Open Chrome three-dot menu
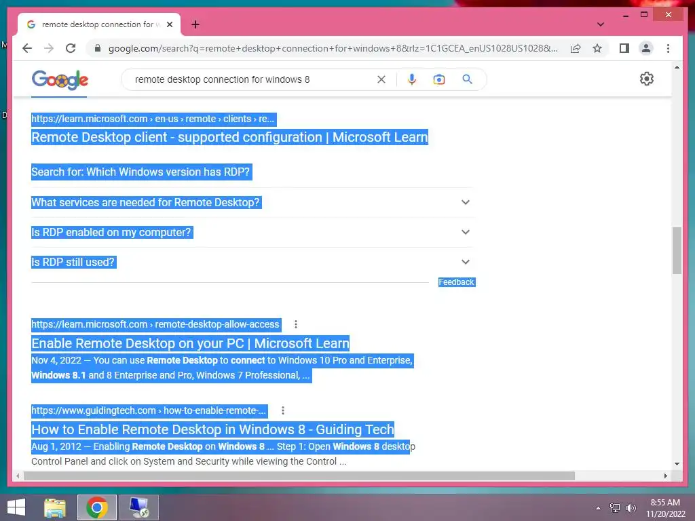The width and height of the screenshot is (695, 521). click(x=668, y=48)
